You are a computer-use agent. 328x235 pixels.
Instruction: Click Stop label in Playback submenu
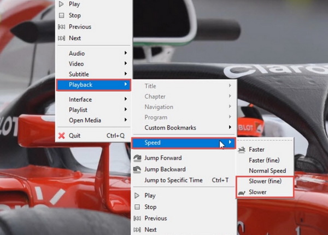point(150,207)
